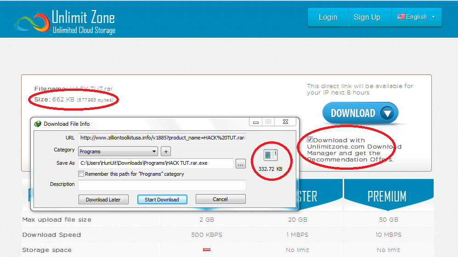The width and height of the screenshot is (458, 257).
Task: Close the Download File Info dialog
Action: 286,122
